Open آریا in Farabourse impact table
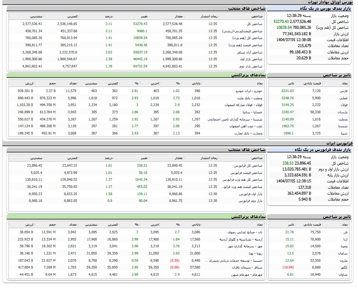The width and height of the screenshot is (358, 288). point(345,239)
